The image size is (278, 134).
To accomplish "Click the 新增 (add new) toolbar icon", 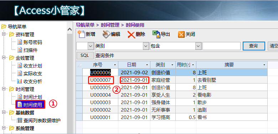I will coord(82,34).
